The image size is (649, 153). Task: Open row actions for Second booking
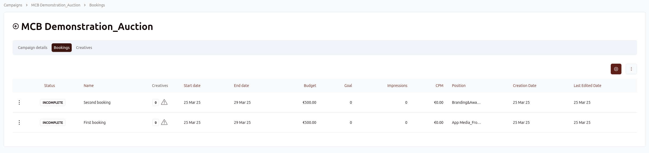19,102
